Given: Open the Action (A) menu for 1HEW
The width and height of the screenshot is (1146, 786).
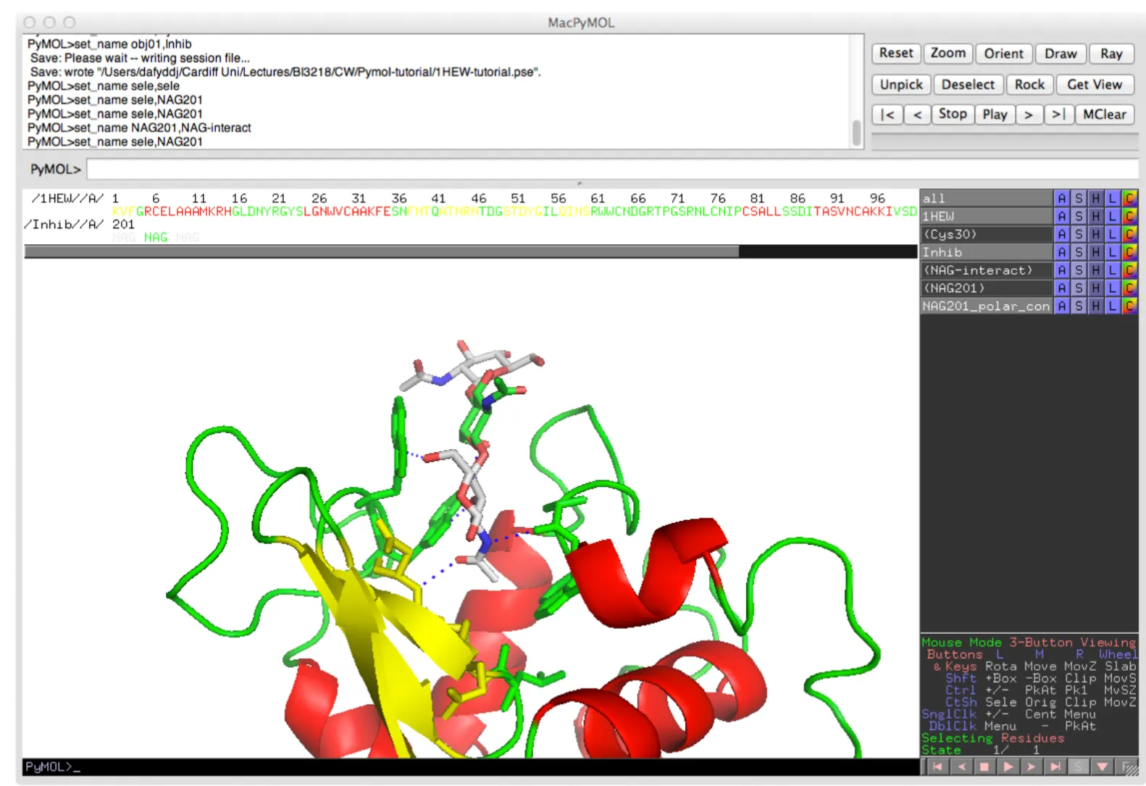Looking at the screenshot, I should click(x=1061, y=217).
